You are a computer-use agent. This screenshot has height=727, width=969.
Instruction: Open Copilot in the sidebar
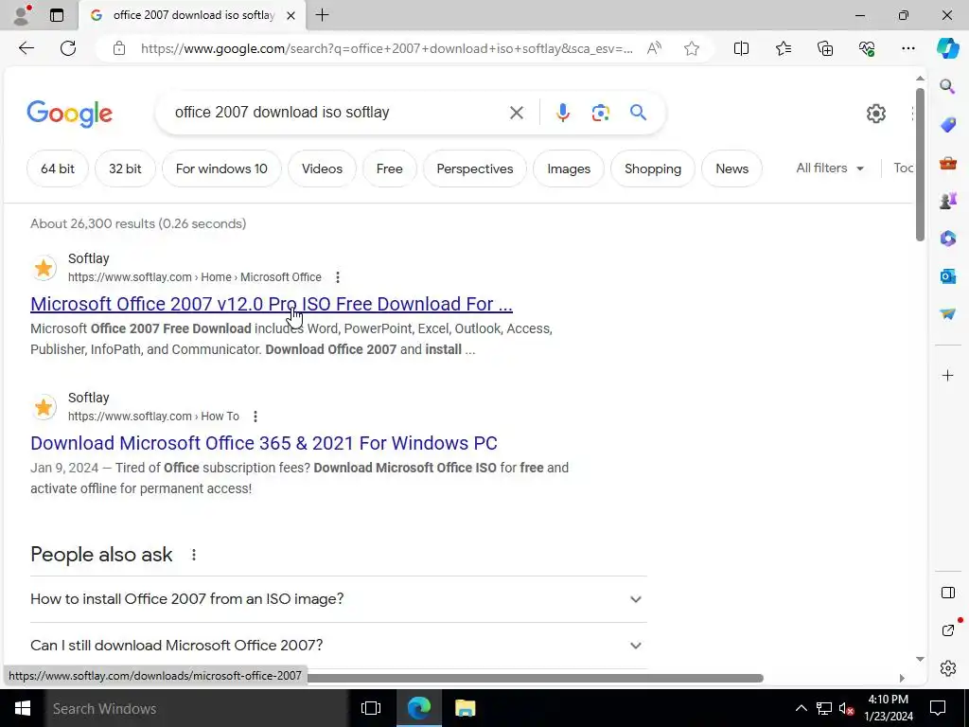[x=948, y=48]
